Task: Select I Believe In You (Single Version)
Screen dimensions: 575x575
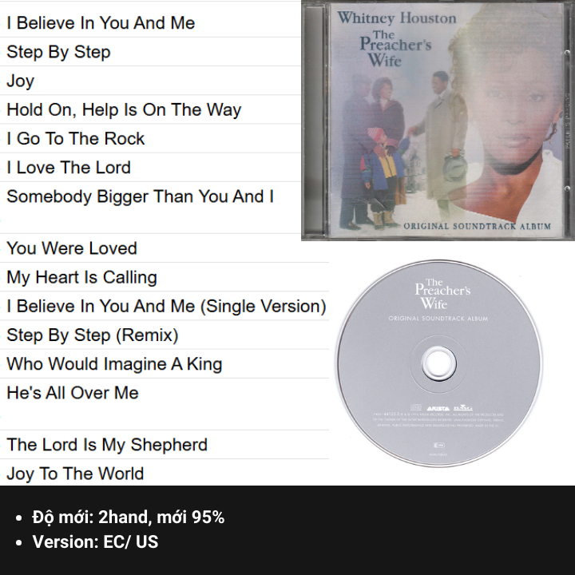Action: [166, 306]
